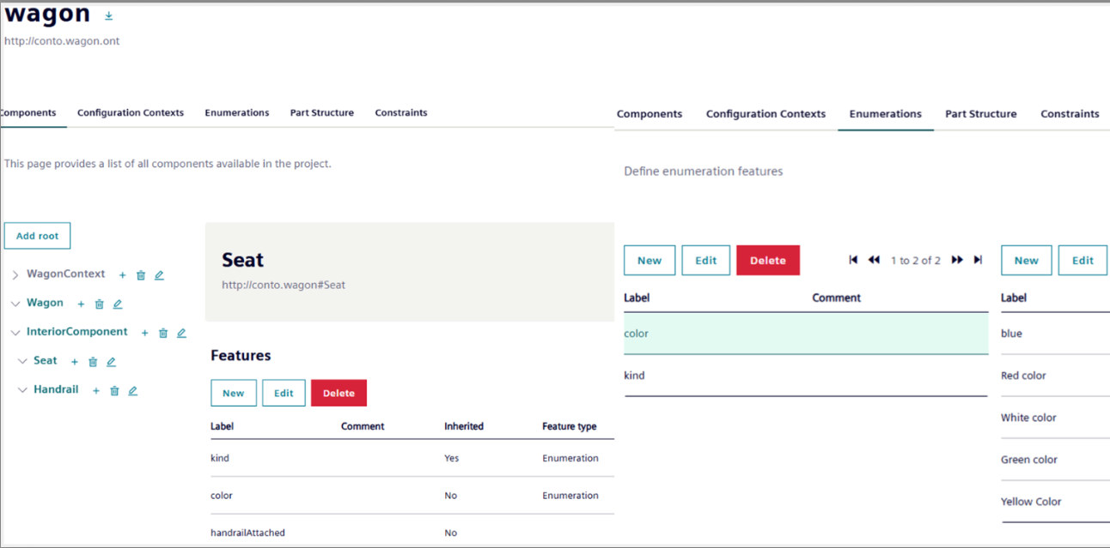This screenshot has height=548, width=1110.
Task: Create new enumeration in Enumerations list
Action: pos(650,261)
